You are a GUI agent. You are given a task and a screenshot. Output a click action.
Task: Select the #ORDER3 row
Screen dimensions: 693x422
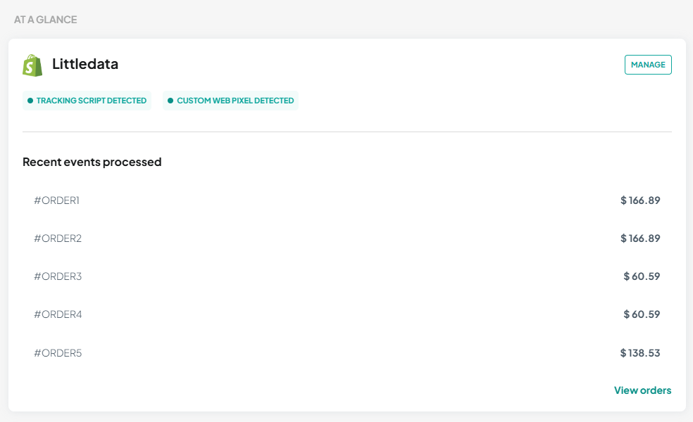347,276
